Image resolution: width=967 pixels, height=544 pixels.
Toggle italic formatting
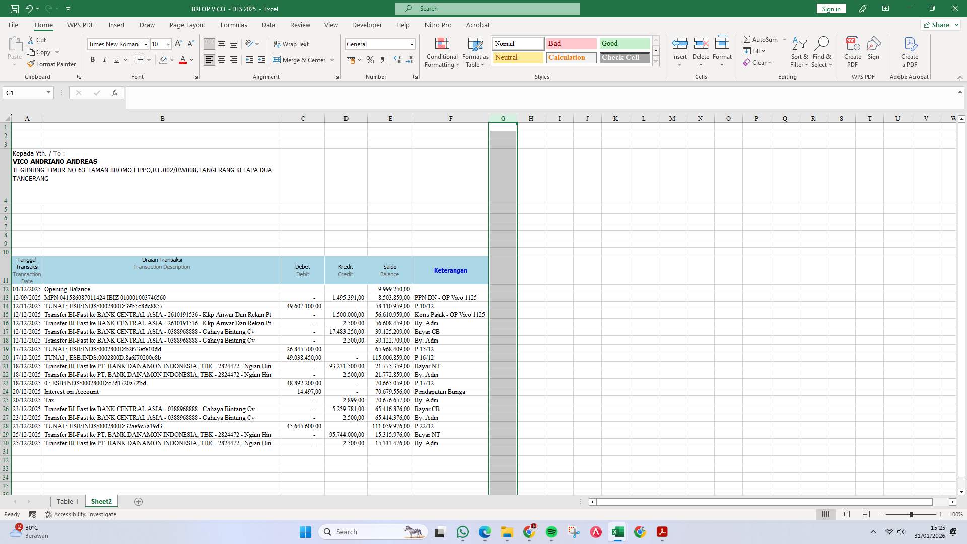point(104,59)
